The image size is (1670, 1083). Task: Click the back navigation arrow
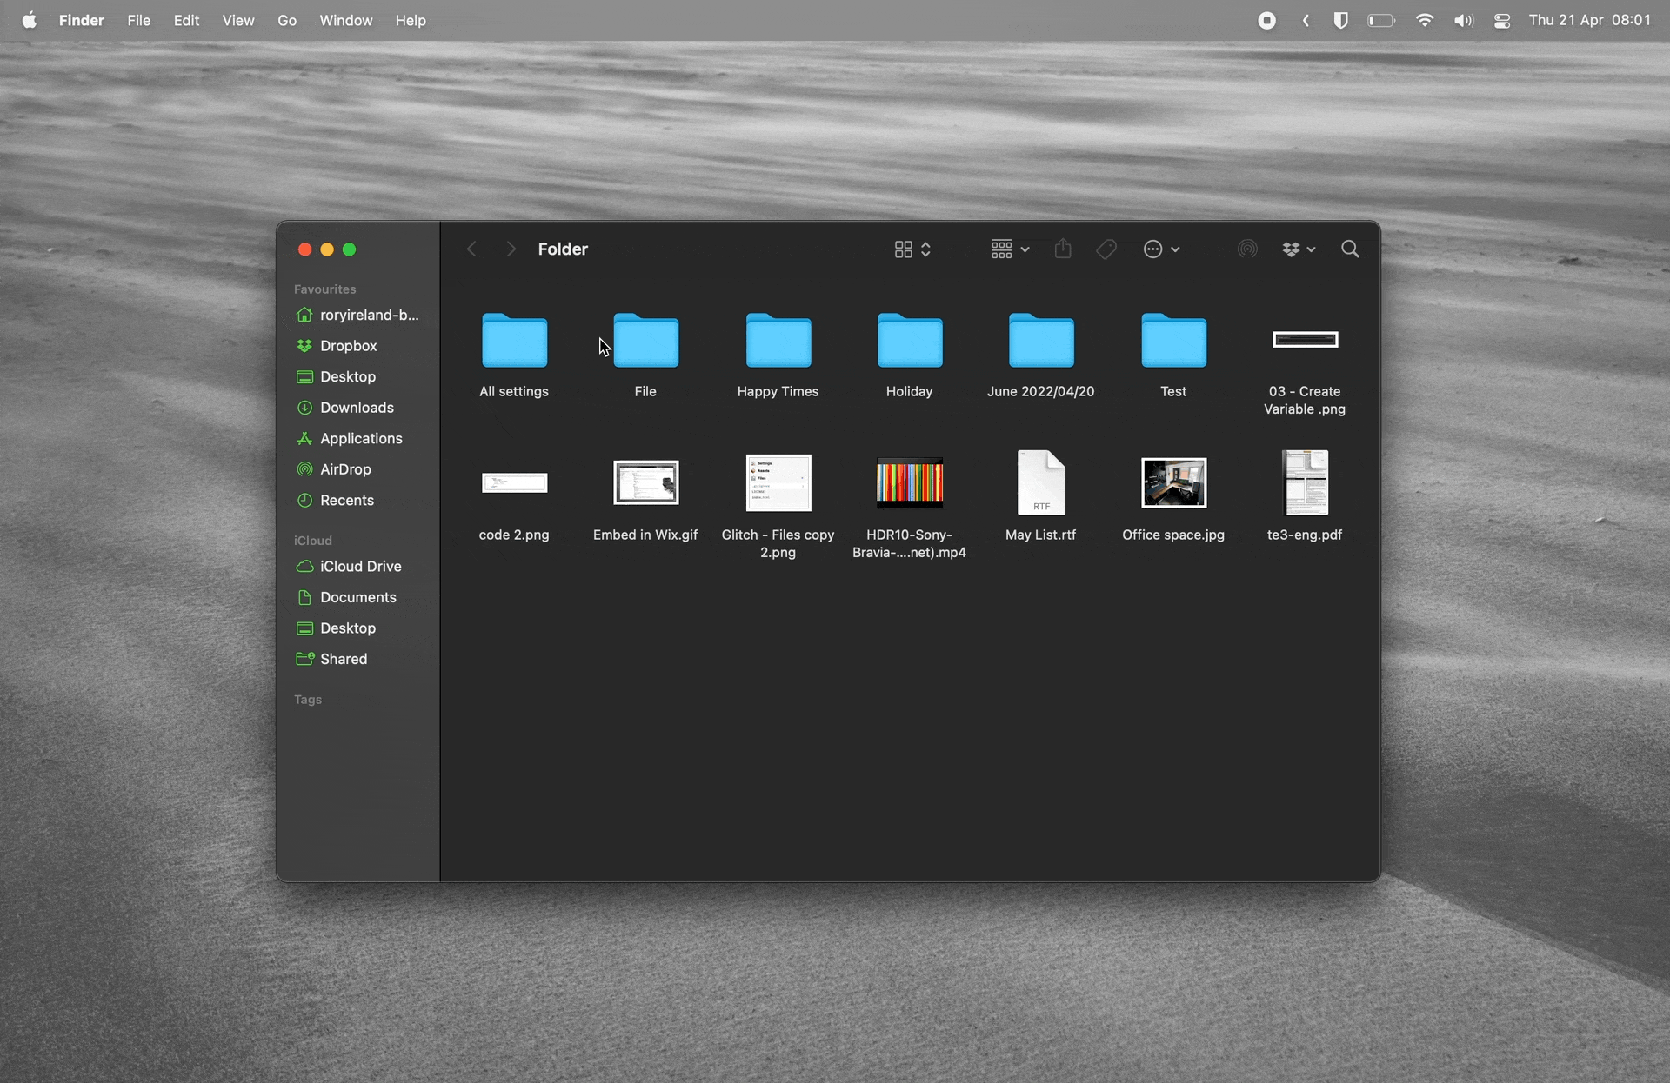(x=471, y=249)
